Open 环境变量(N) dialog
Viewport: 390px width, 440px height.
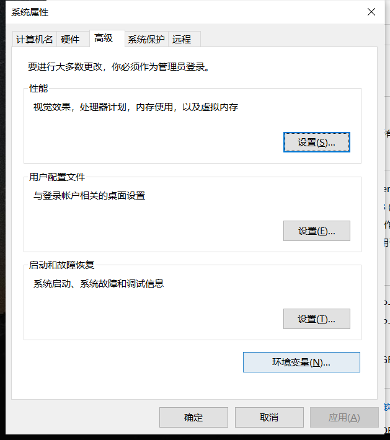(x=301, y=363)
